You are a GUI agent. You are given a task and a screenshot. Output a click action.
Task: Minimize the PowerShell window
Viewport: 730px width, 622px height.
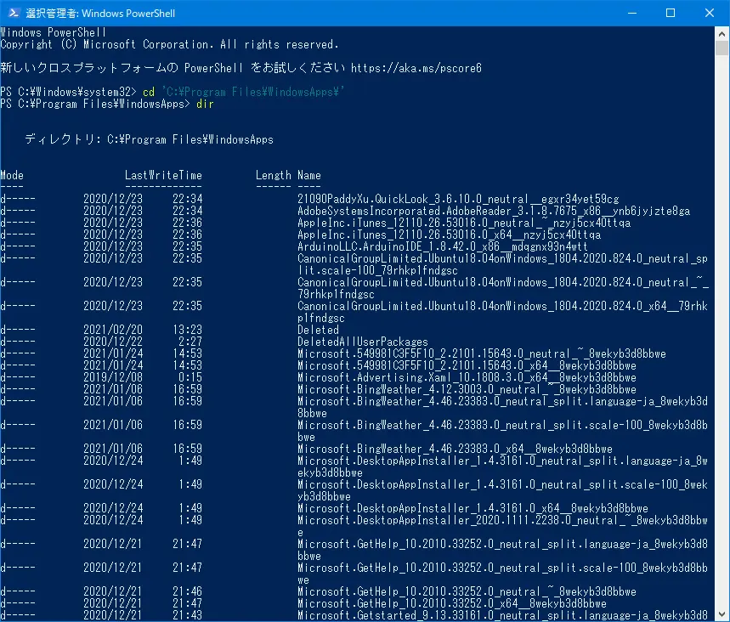(x=631, y=13)
